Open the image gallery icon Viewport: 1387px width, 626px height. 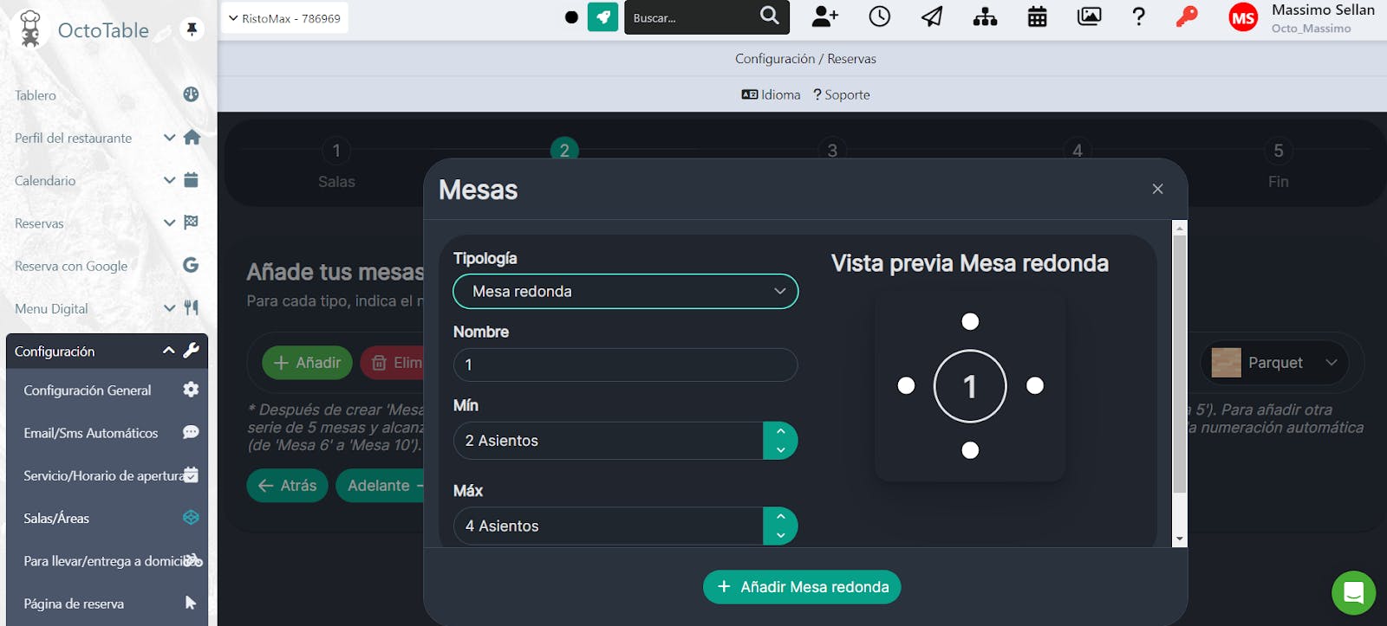tap(1089, 16)
